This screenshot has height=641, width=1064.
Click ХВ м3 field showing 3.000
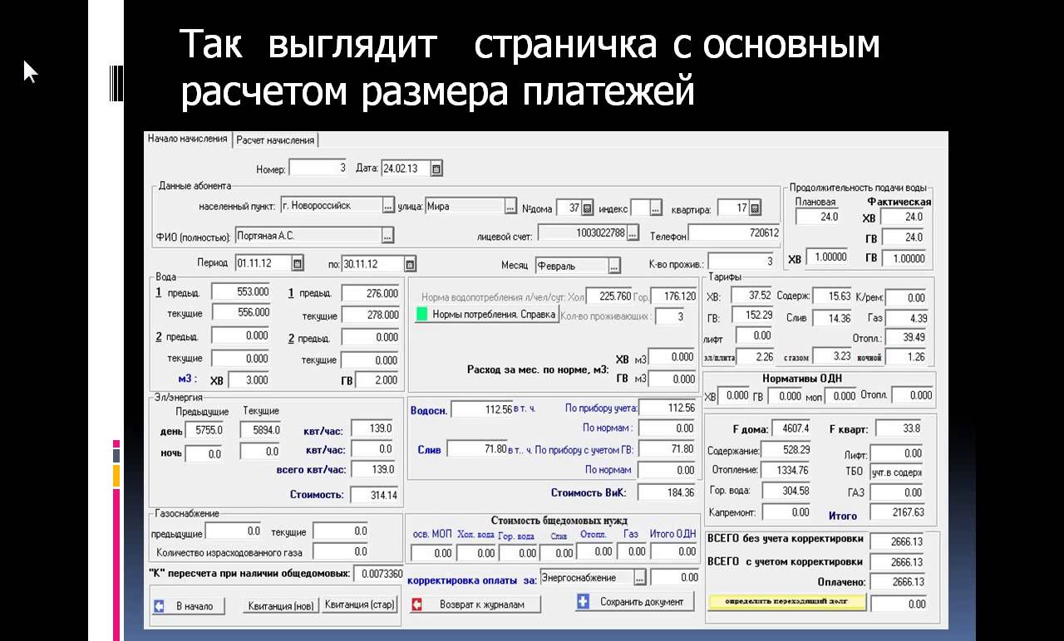pyautogui.click(x=249, y=380)
